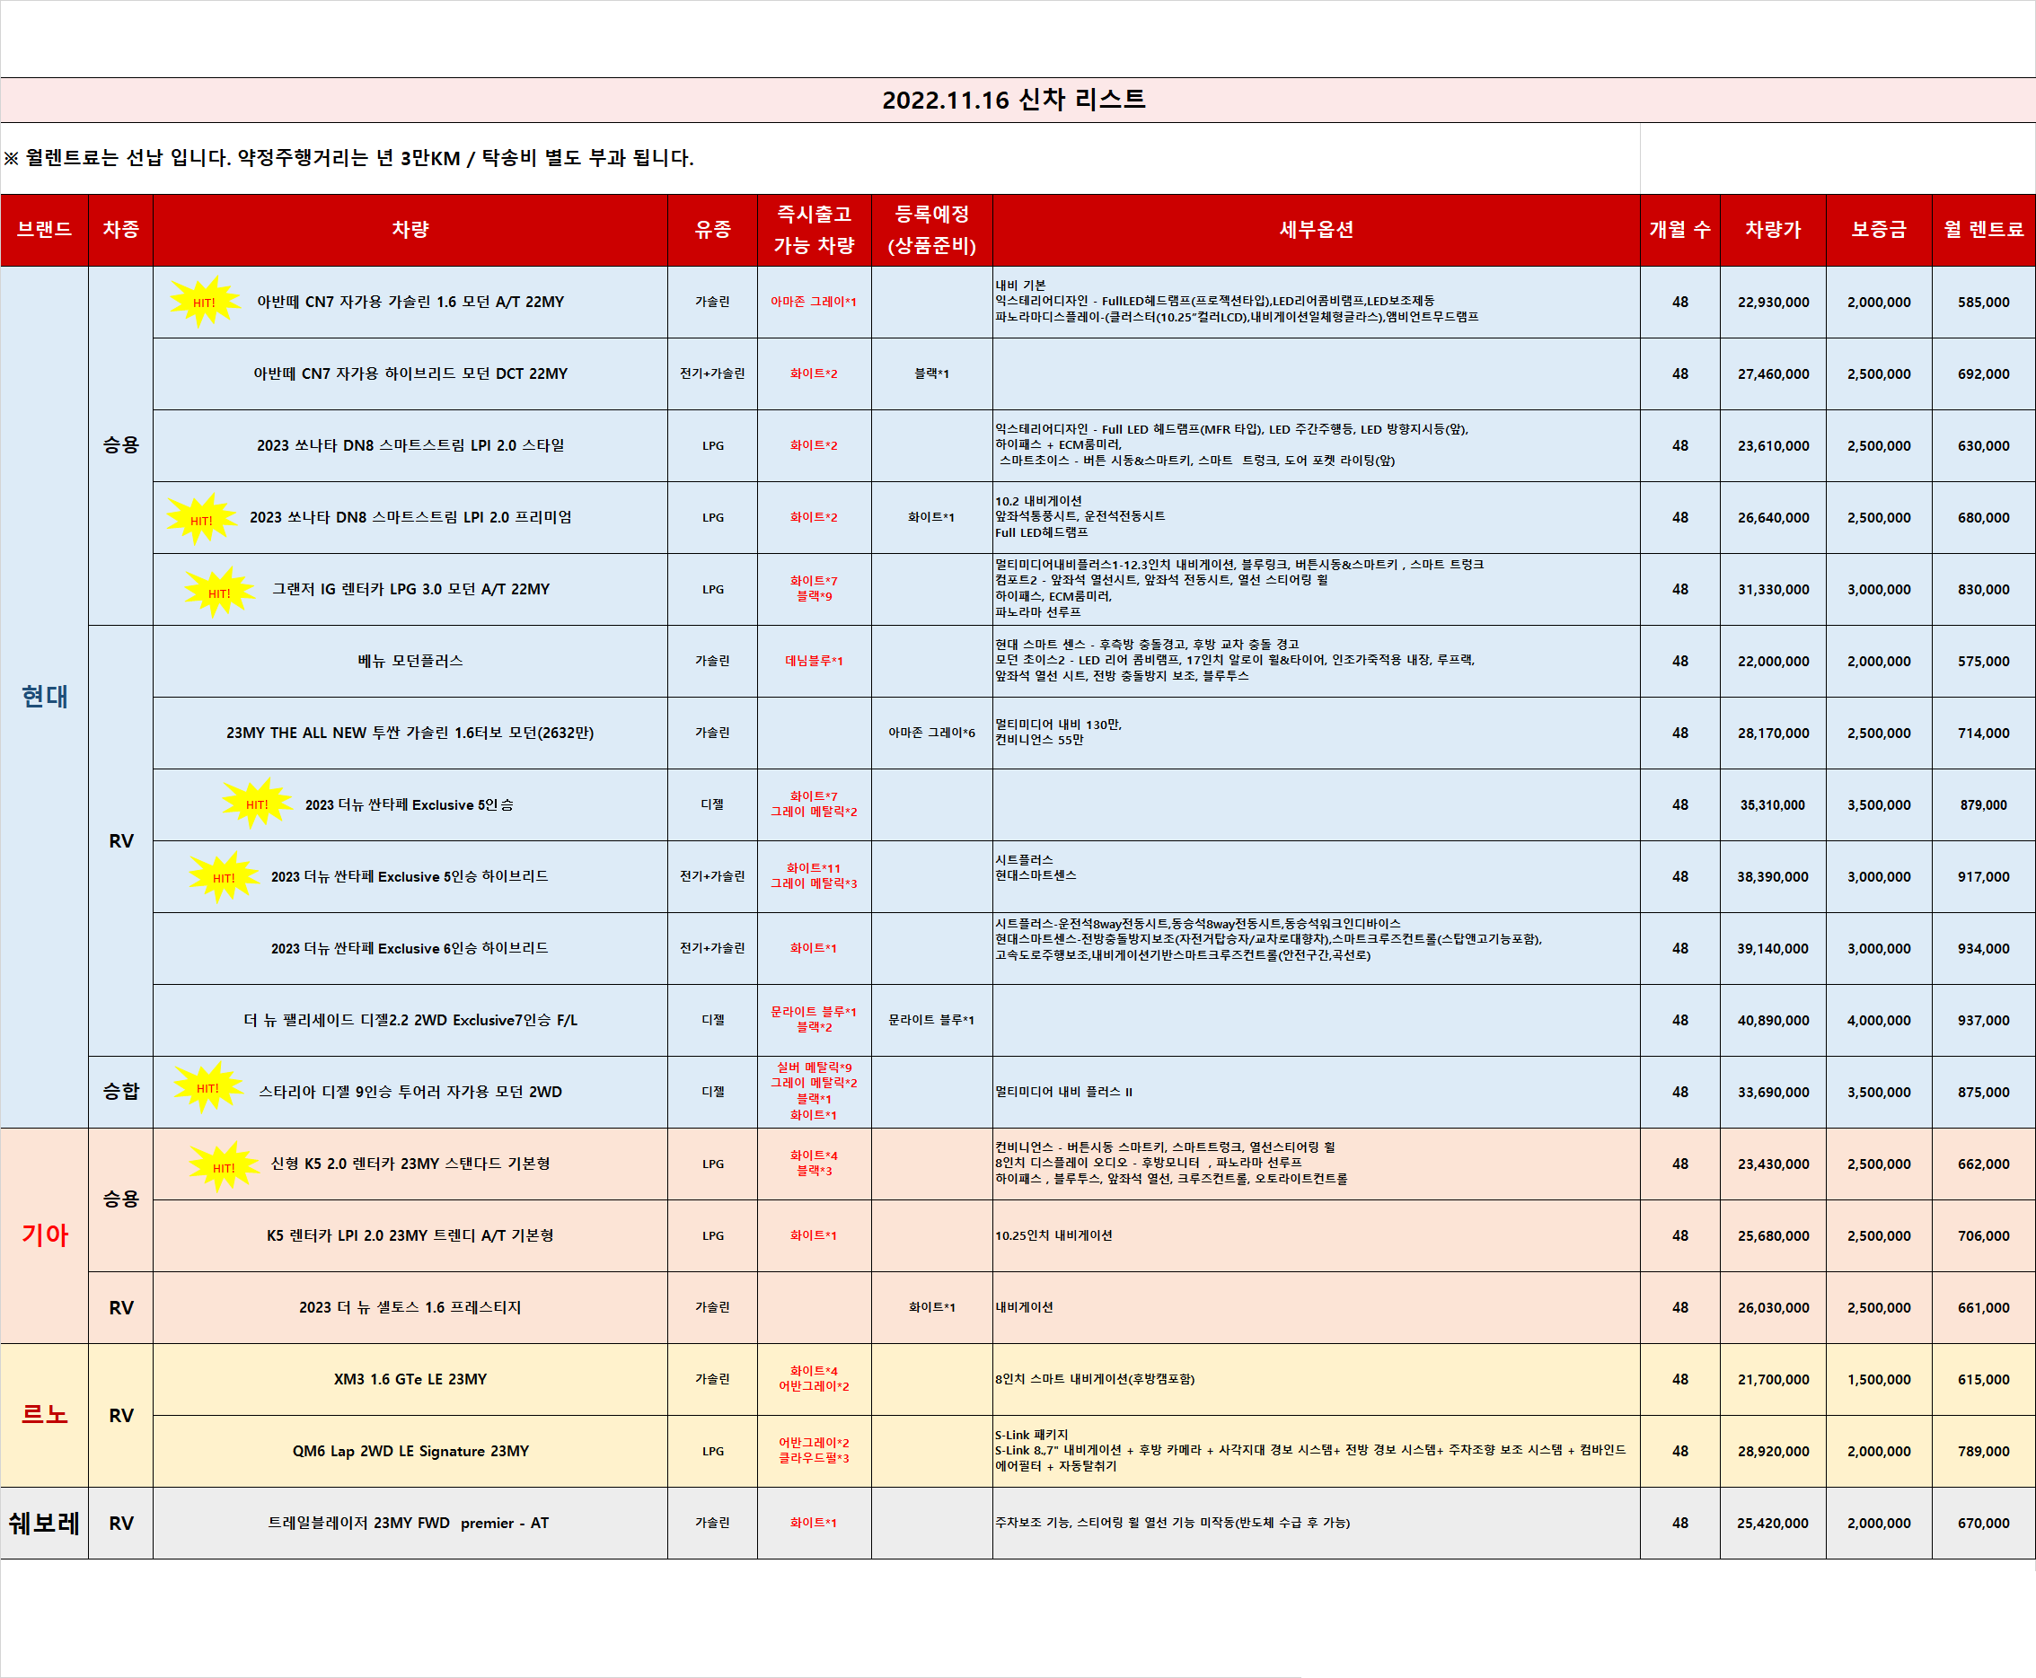Click 'K5 렌터카 LPI 2.0 23MY 트렌디'

click(x=410, y=1235)
